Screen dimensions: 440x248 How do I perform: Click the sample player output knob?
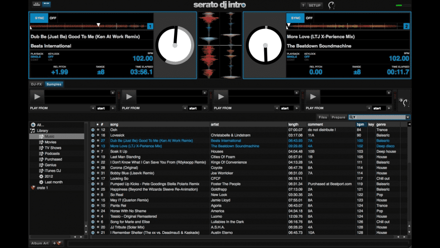pyautogui.click(x=405, y=103)
